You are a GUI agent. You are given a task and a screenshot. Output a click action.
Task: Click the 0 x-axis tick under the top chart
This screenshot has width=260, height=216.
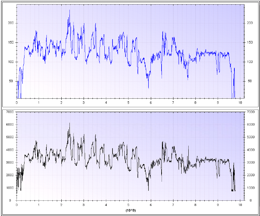[17, 102]
